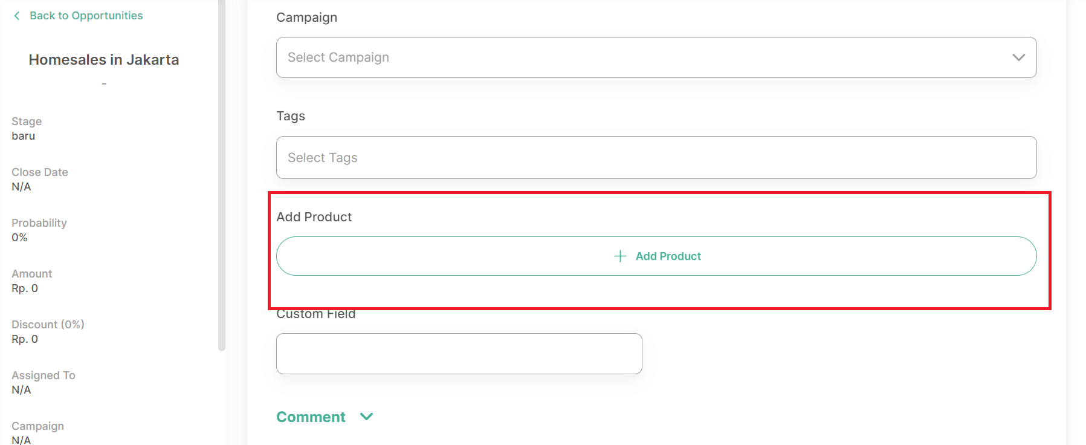Click the sidebar Campaign N/A entry

pyautogui.click(x=37, y=433)
